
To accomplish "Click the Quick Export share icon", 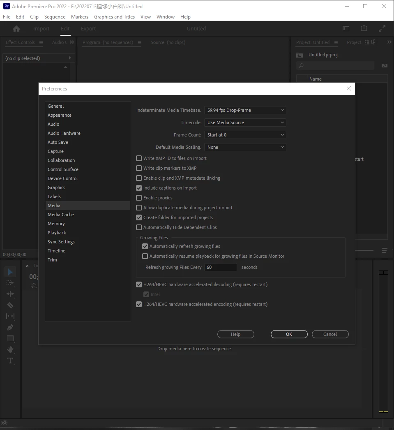I will (x=364, y=28).
